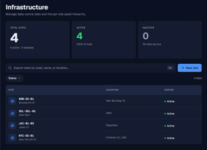The image size is (207, 150).
Task: Click the Rajasthan location cell
Action: 112,125
